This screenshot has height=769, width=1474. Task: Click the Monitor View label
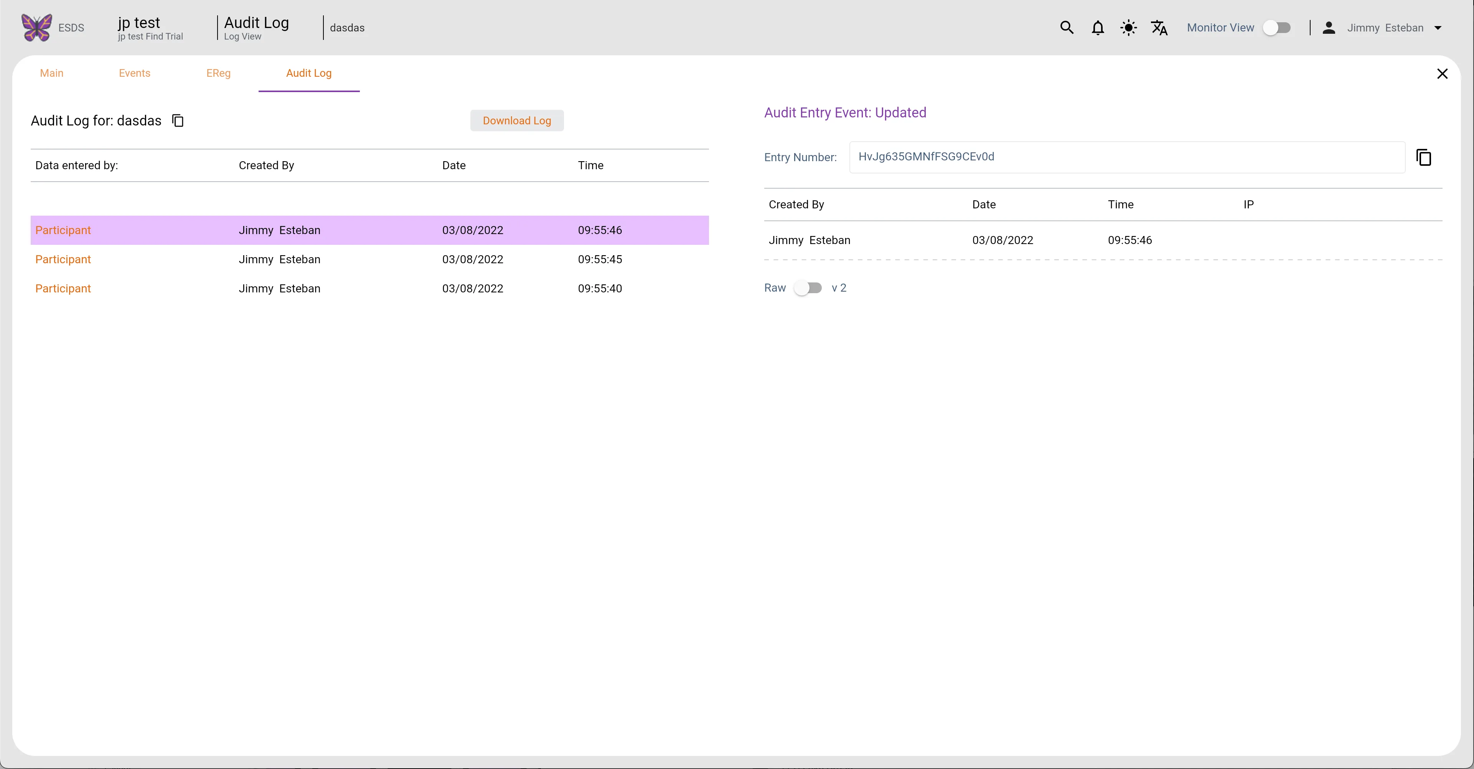1220,28
